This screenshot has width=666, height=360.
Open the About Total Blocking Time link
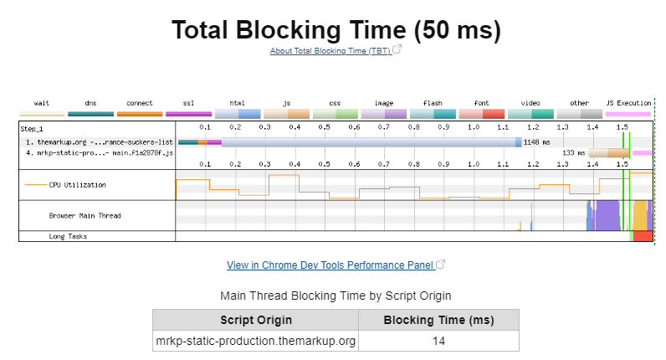click(x=330, y=51)
